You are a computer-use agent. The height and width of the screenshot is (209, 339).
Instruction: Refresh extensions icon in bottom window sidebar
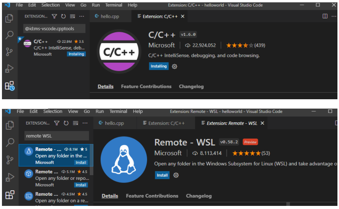click(x=66, y=123)
